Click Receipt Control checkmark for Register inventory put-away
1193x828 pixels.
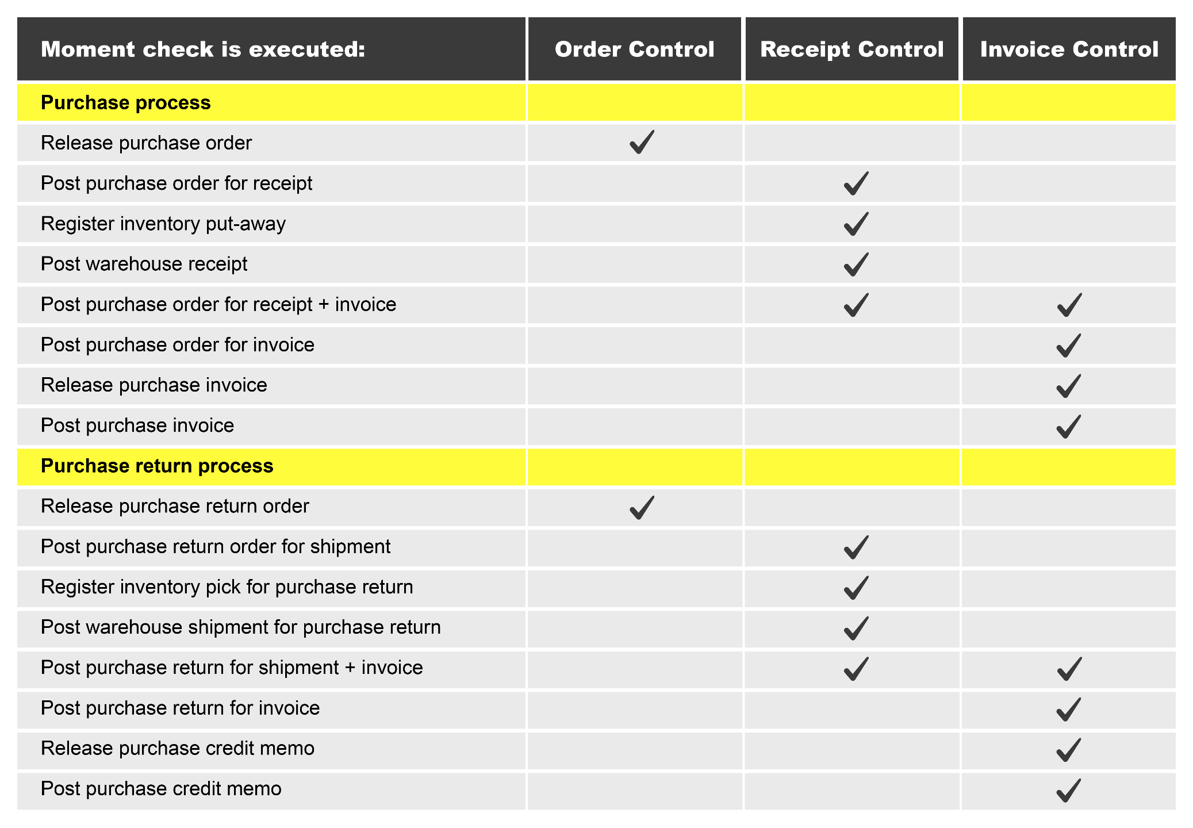[856, 224]
